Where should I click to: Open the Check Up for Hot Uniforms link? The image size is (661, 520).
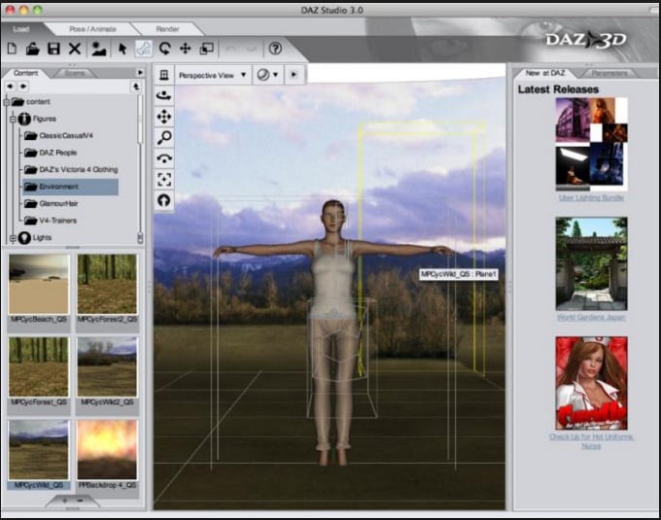tap(591, 441)
